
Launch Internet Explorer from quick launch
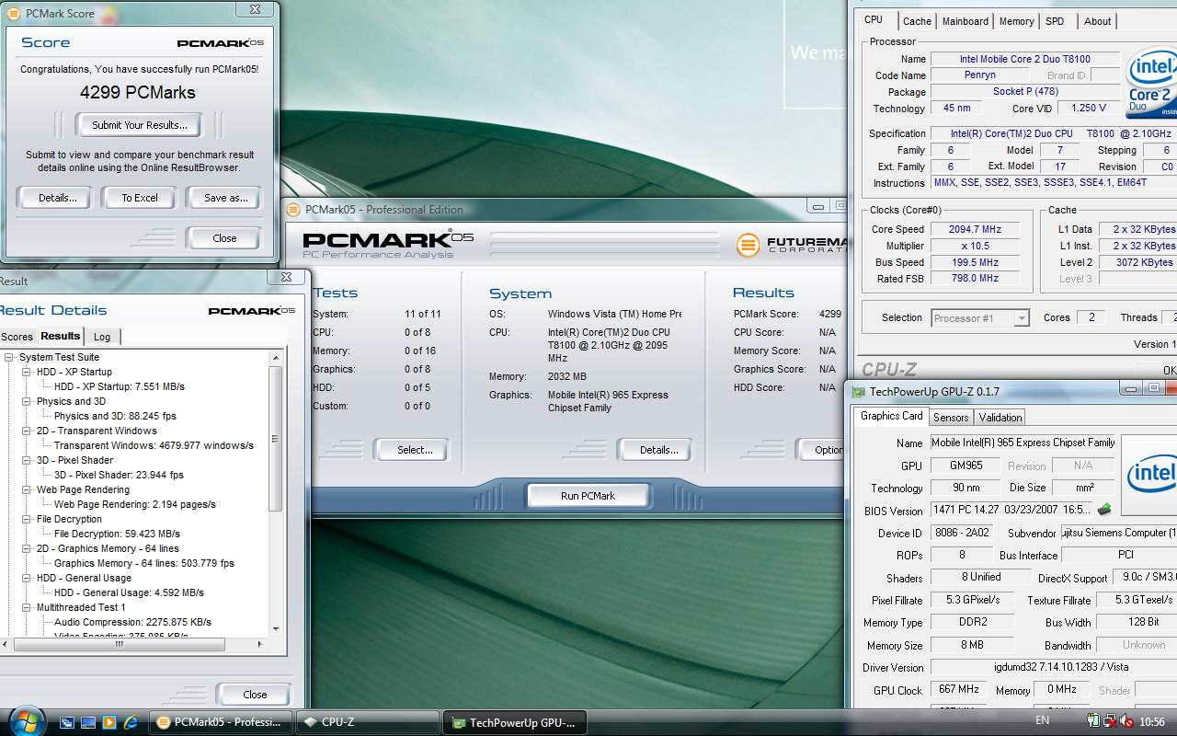click(x=131, y=722)
